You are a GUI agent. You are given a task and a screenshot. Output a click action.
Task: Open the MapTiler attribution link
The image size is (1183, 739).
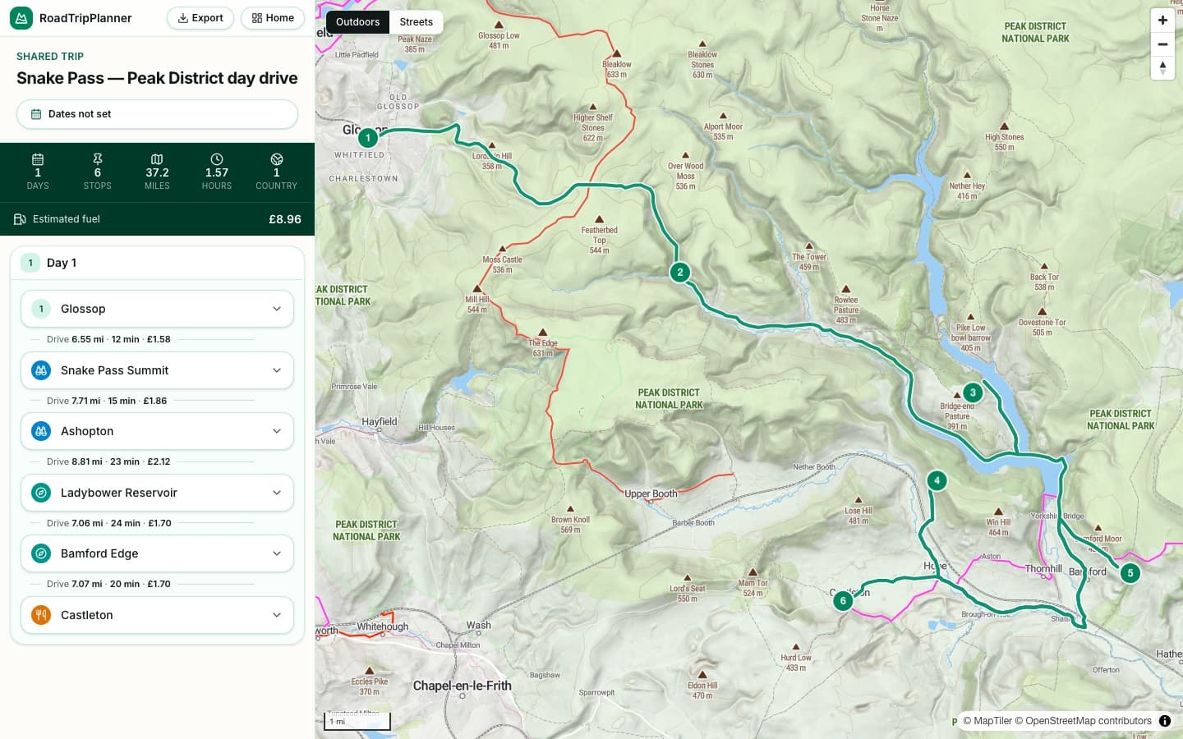[987, 721]
